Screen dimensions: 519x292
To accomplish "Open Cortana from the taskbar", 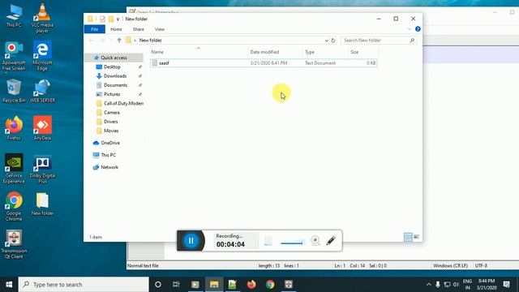I will point(158,285).
